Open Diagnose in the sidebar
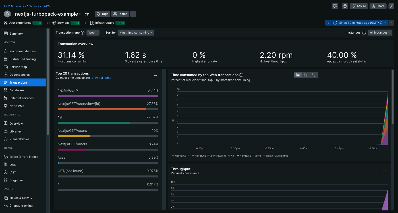Screen dimensions: 398x213 pyautogui.click(x=23, y=180)
